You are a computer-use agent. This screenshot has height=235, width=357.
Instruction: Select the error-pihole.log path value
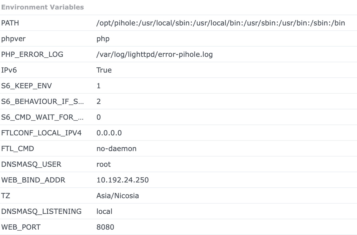(x=155, y=54)
